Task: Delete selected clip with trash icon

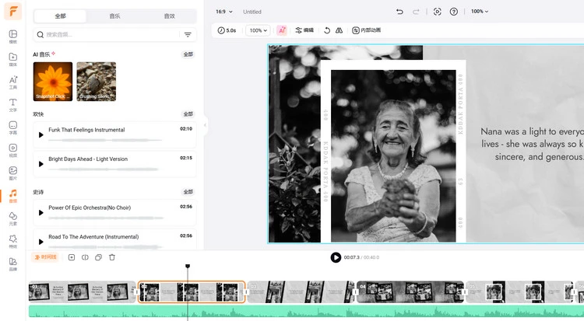Action: (112, 257)
